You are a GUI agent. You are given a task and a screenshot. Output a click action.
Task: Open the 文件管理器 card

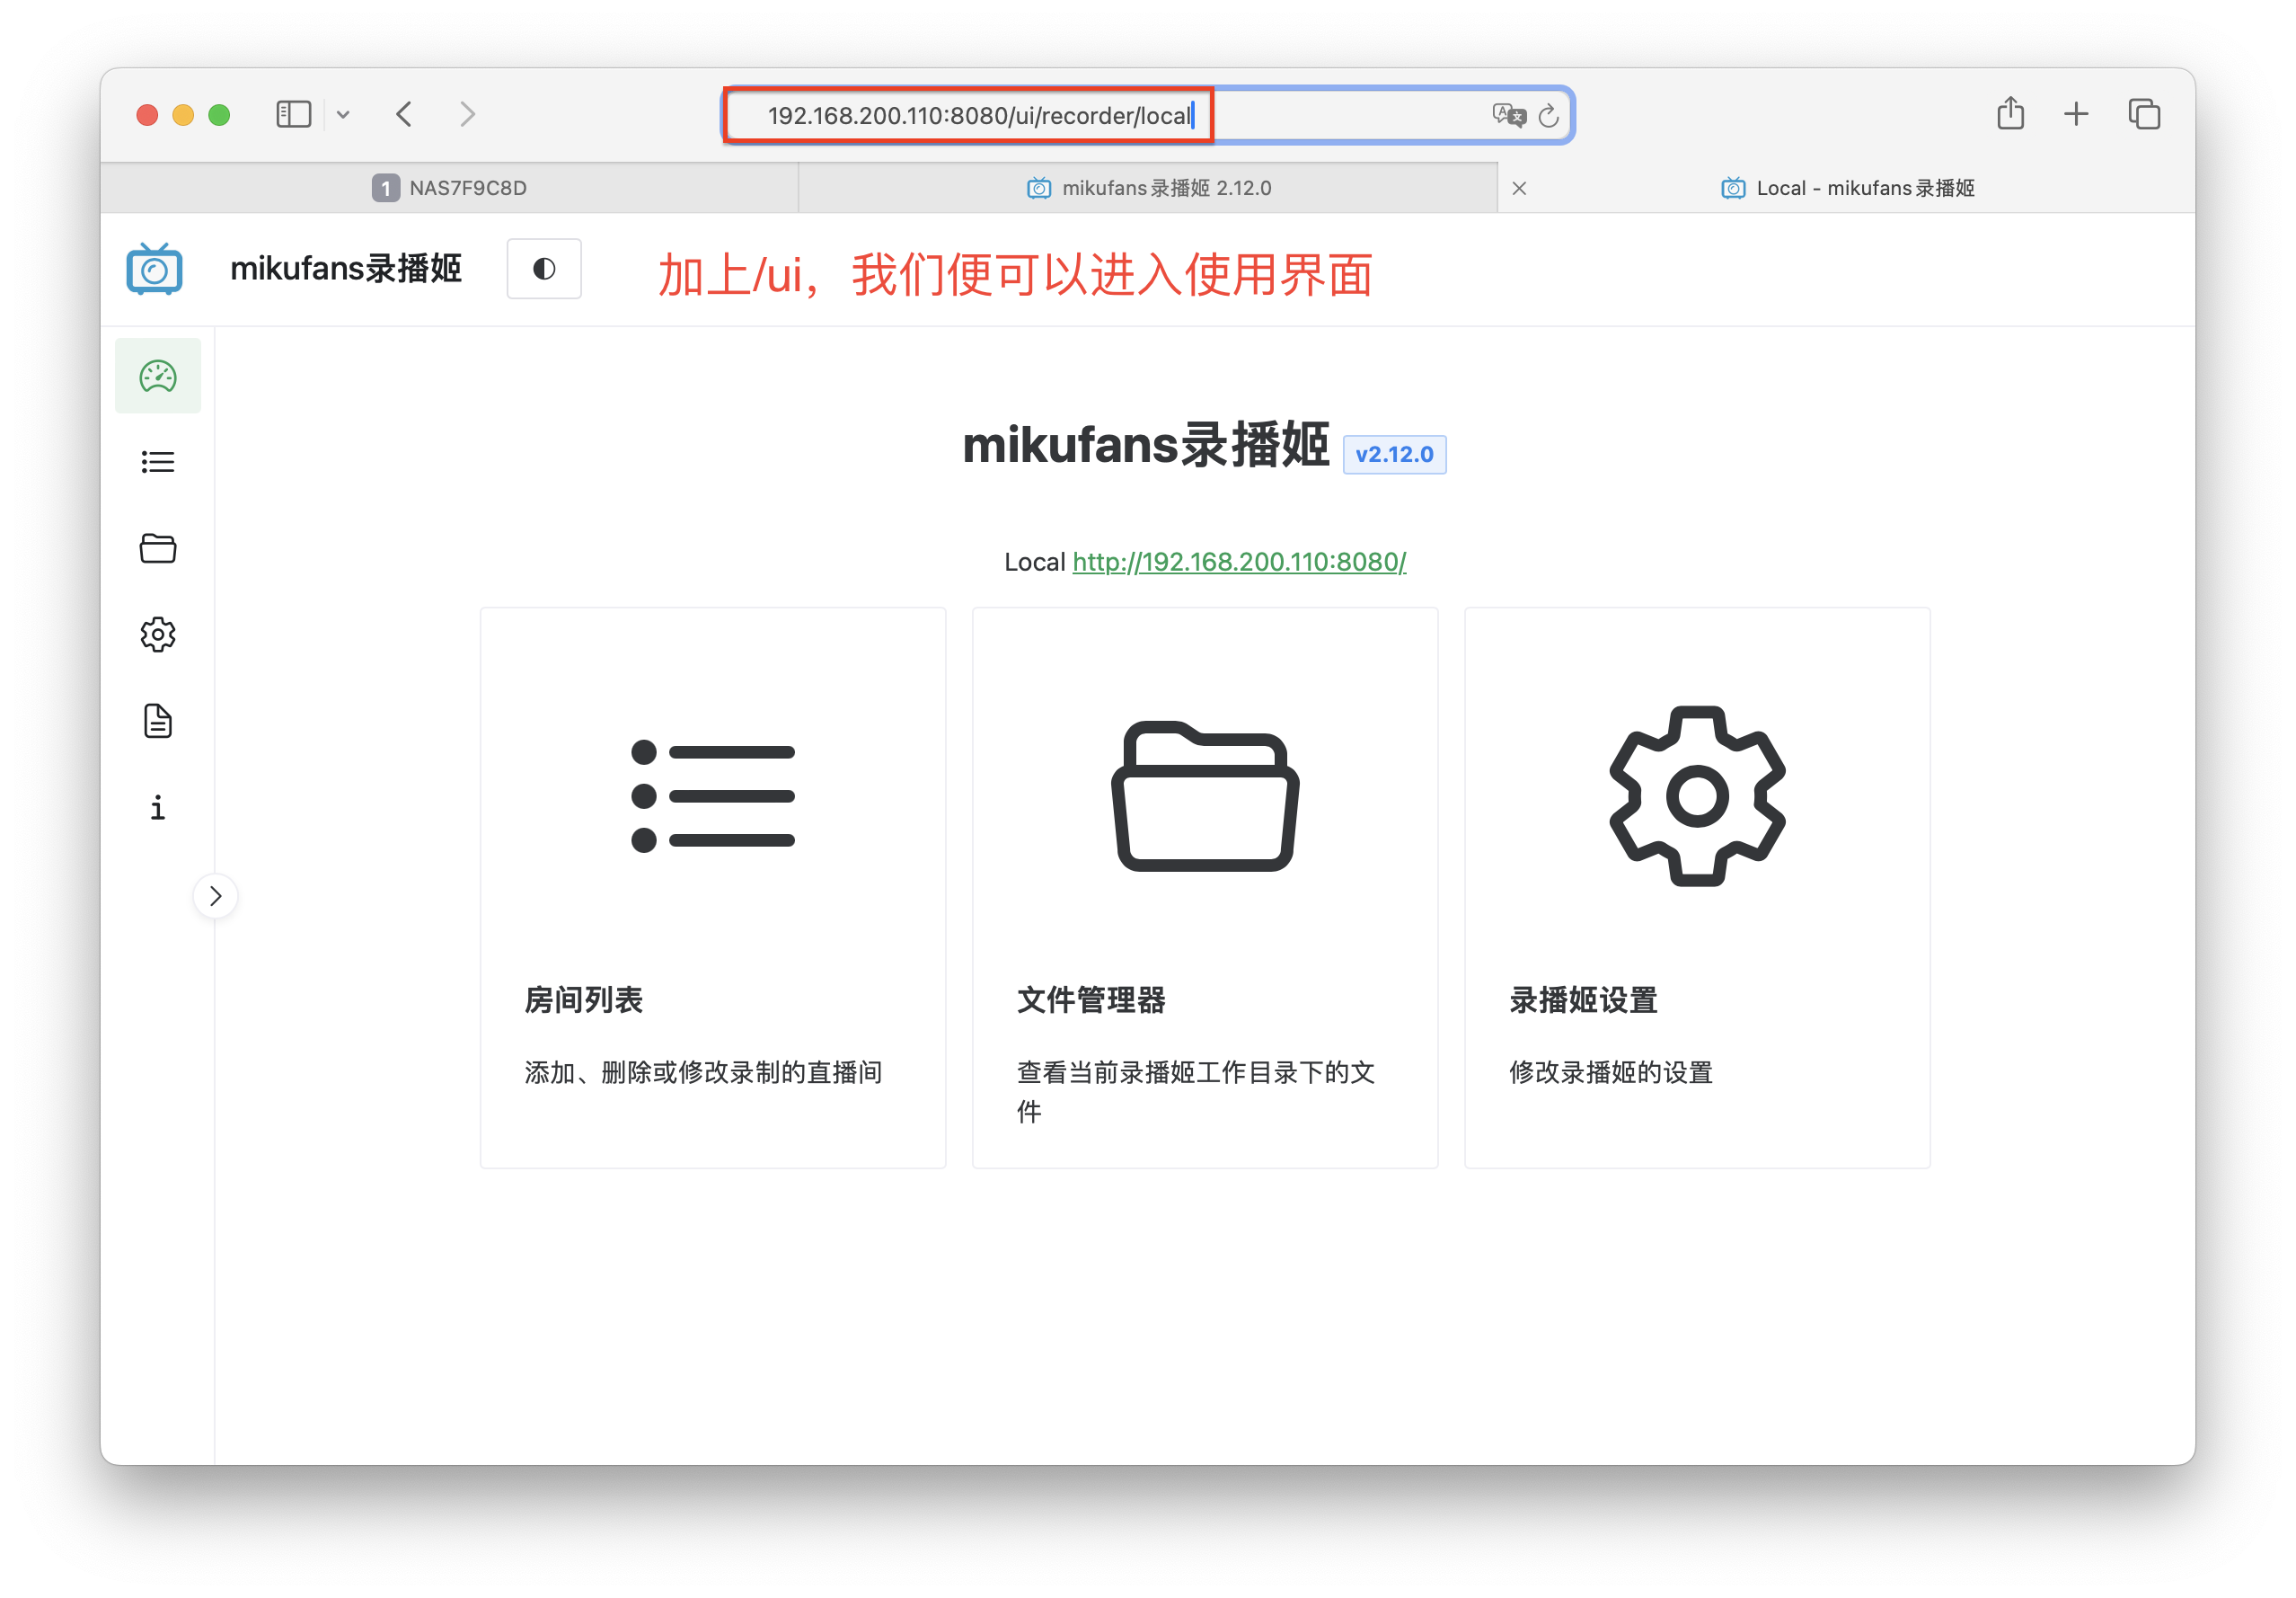1205,888
